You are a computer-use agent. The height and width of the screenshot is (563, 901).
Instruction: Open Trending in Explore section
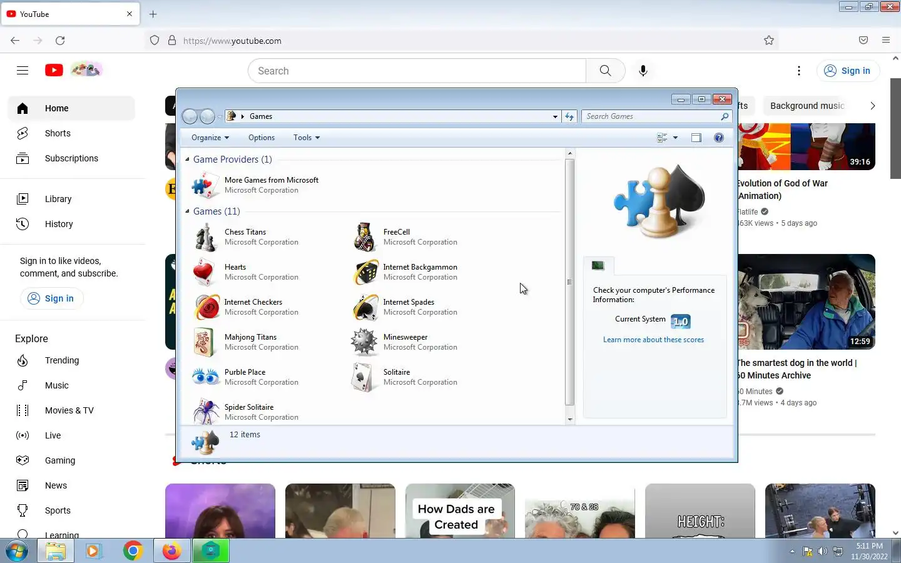[x=71, y=360]
